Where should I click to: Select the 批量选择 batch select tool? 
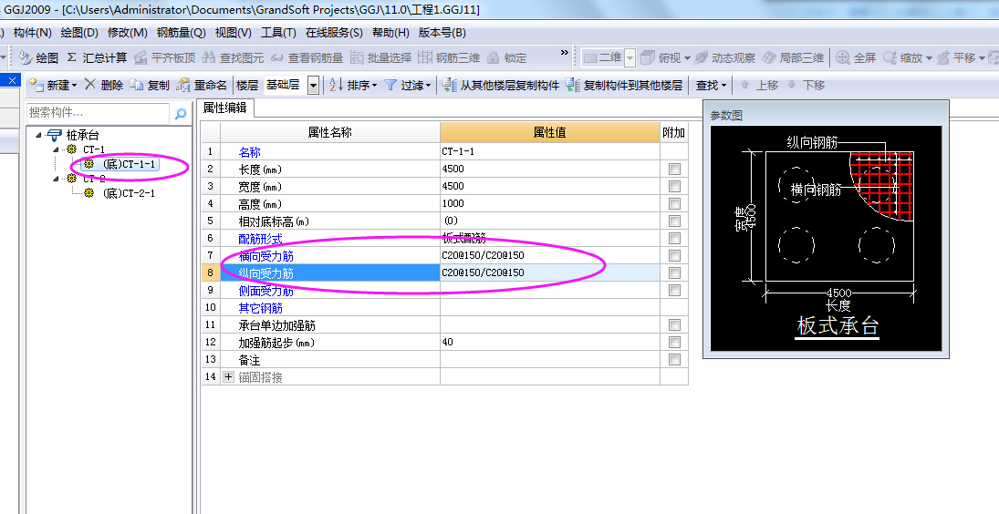[380, 58]
